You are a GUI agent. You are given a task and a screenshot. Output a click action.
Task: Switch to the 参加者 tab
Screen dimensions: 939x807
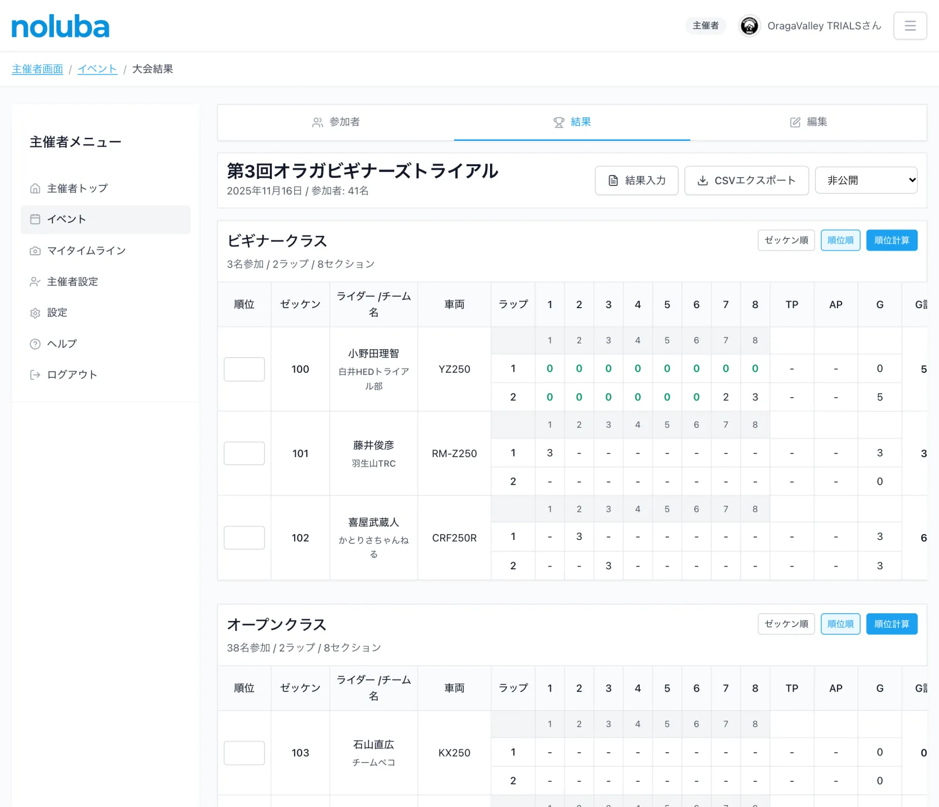coord(336,122)
